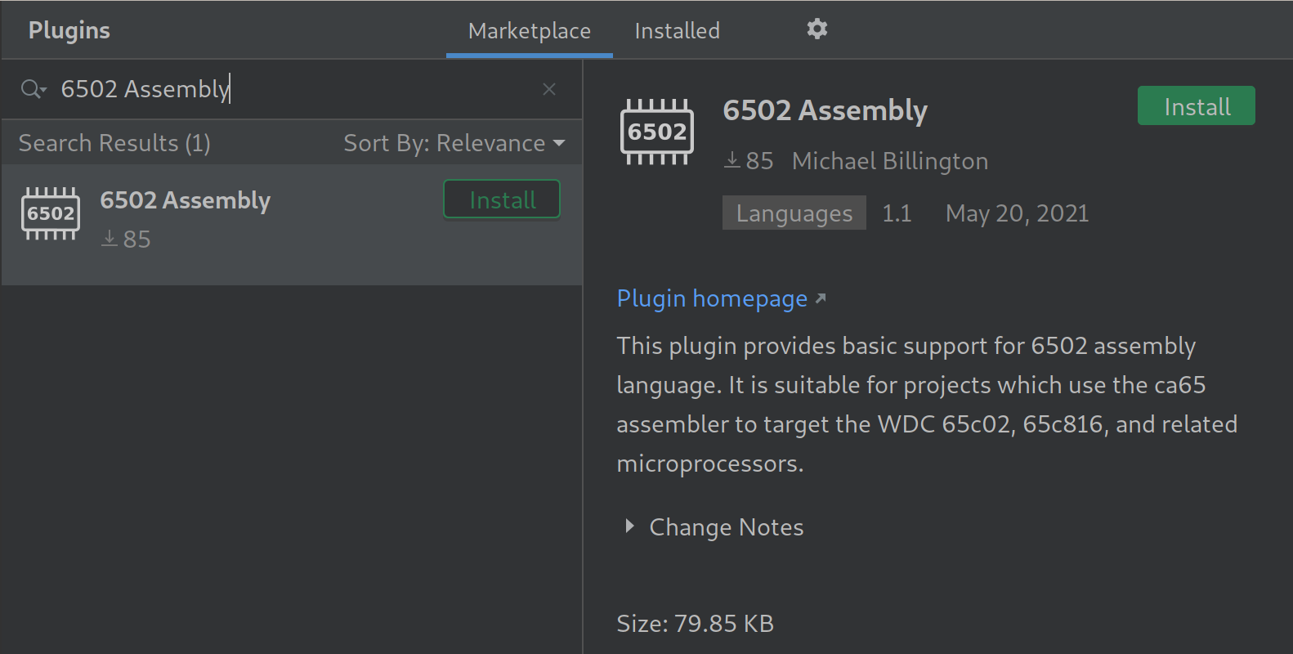This screenshot has width=1293, height=654.
Task: Expand the Change Notes section
Action: pos(629,526)
